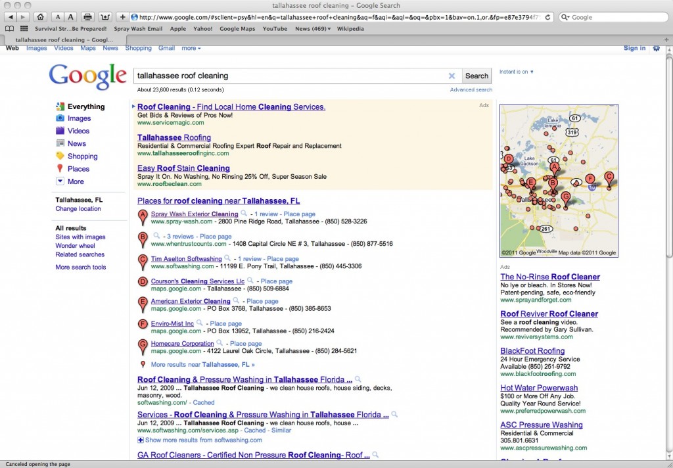Open the News (469) bookmarks folder
Viewport: 673px width, 468px height.
pos(312,29)
